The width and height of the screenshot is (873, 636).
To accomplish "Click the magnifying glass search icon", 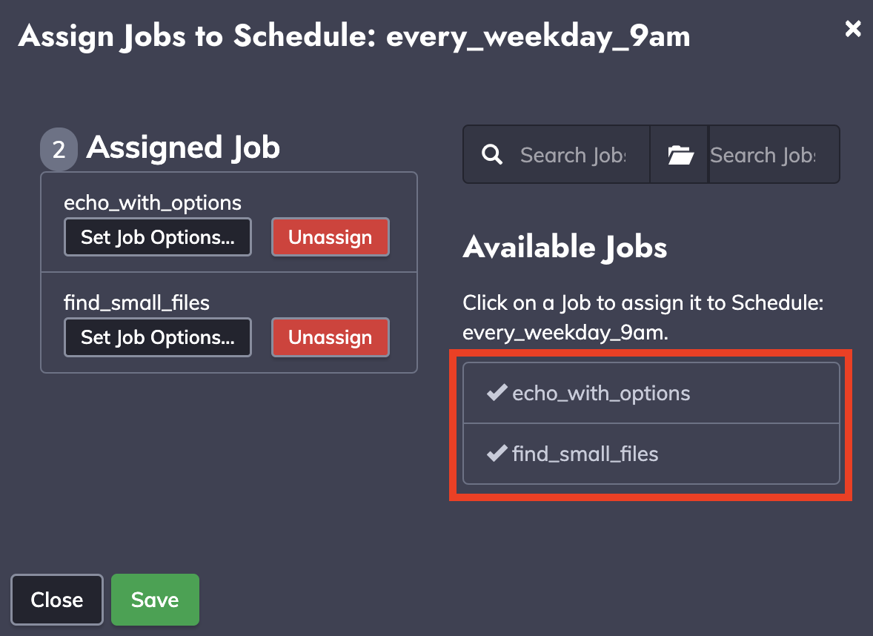I will (x=491, y=154).
